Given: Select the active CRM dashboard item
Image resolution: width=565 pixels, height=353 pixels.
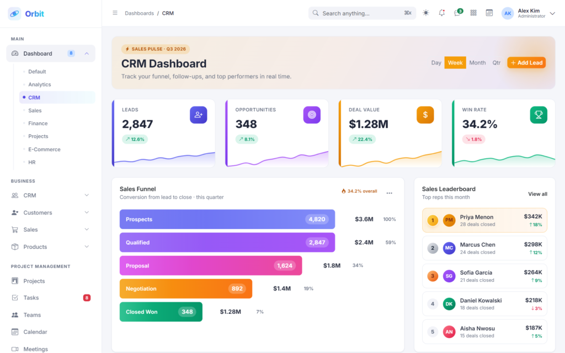Looking at the screenshot, I should point(57,97).
